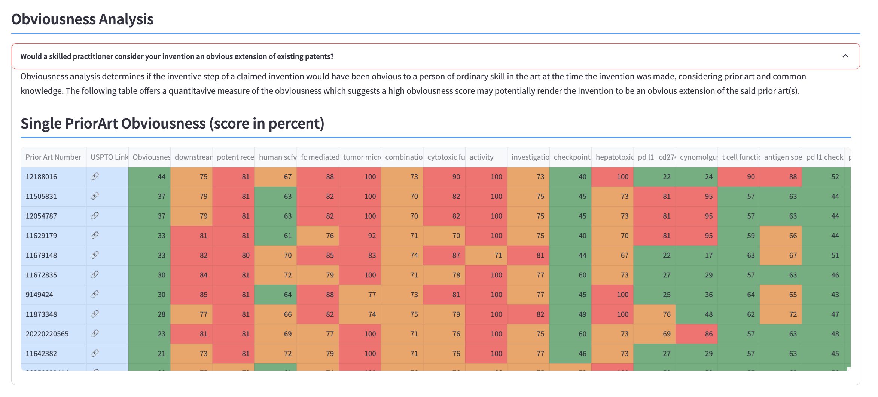Collapse the skilled practitioner question expander
Viewport: 878px width, 397px height.
click(177, 56)
